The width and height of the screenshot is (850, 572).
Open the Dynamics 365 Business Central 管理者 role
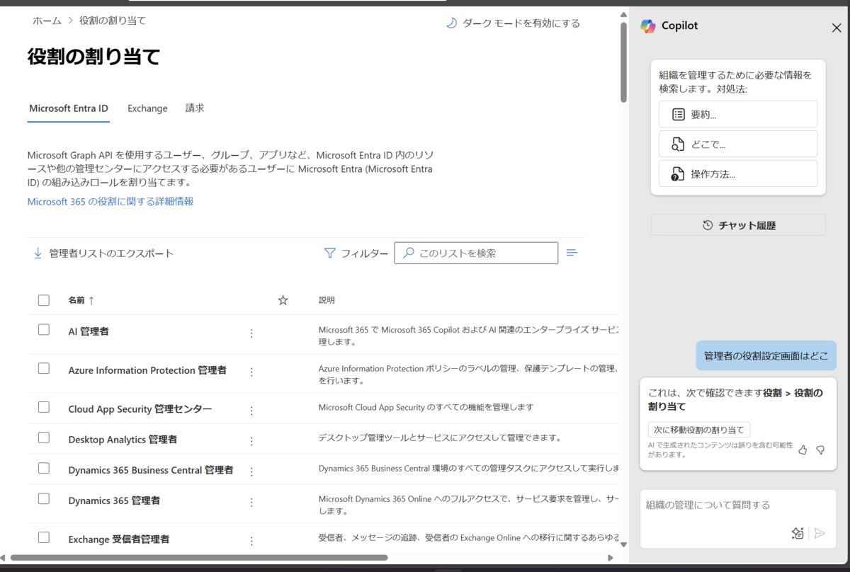coord(151,470)
